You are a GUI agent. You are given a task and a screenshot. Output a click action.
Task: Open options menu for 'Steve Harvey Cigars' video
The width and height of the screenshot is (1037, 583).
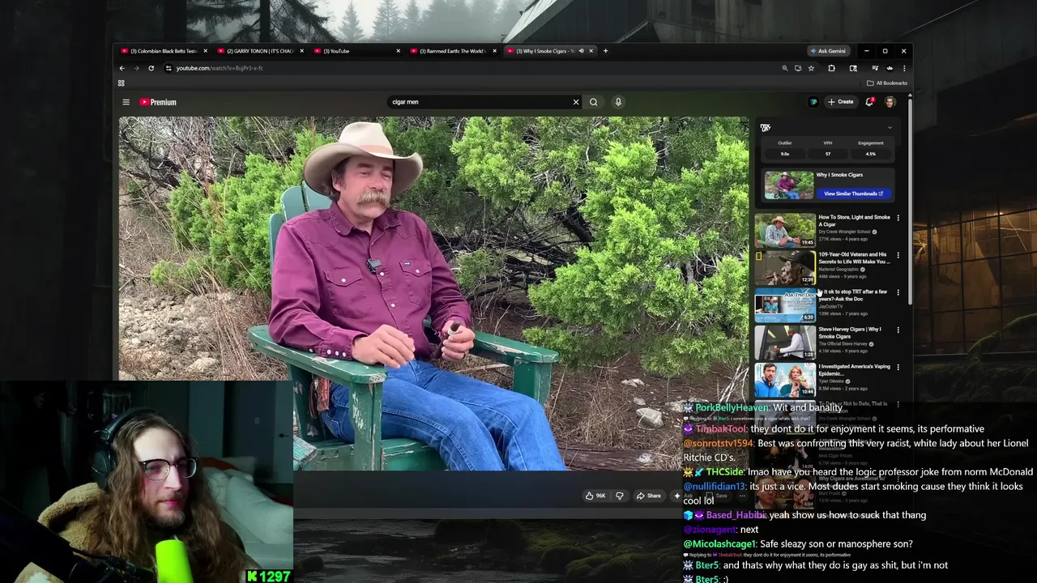tap(898, 330)
